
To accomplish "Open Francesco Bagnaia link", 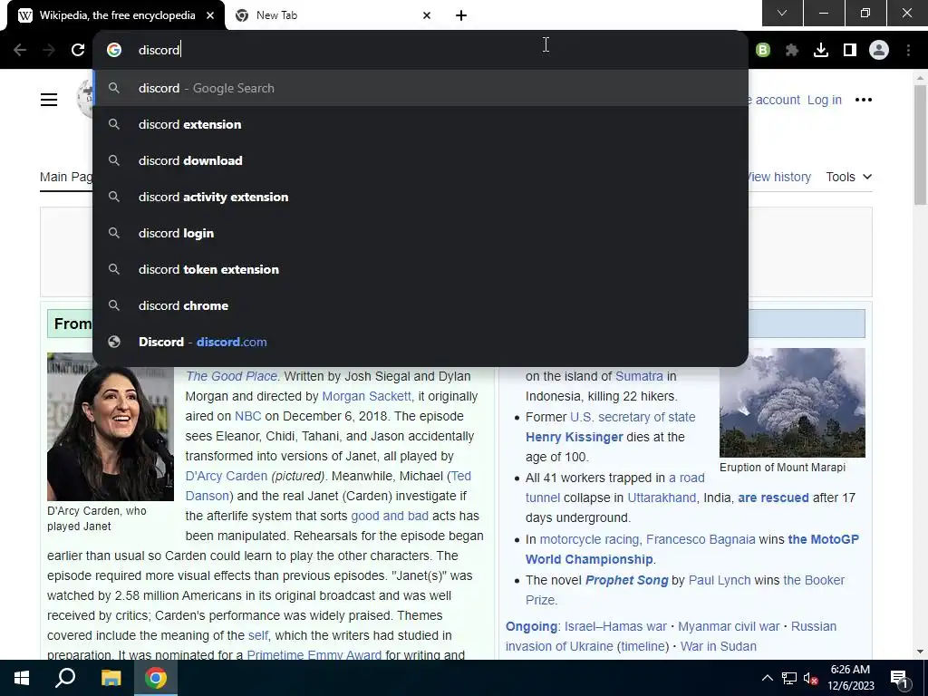I will (x=701, y=539).
